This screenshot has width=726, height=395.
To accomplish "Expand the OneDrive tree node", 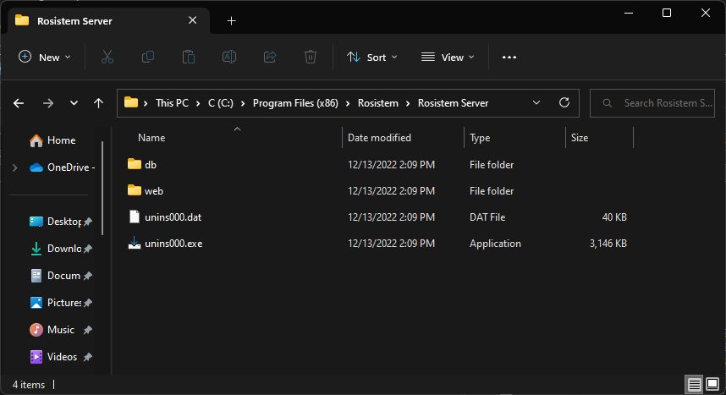I will pos(14,167).
